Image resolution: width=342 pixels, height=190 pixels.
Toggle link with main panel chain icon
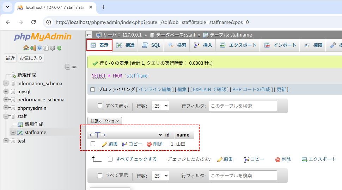pos(74,67)
